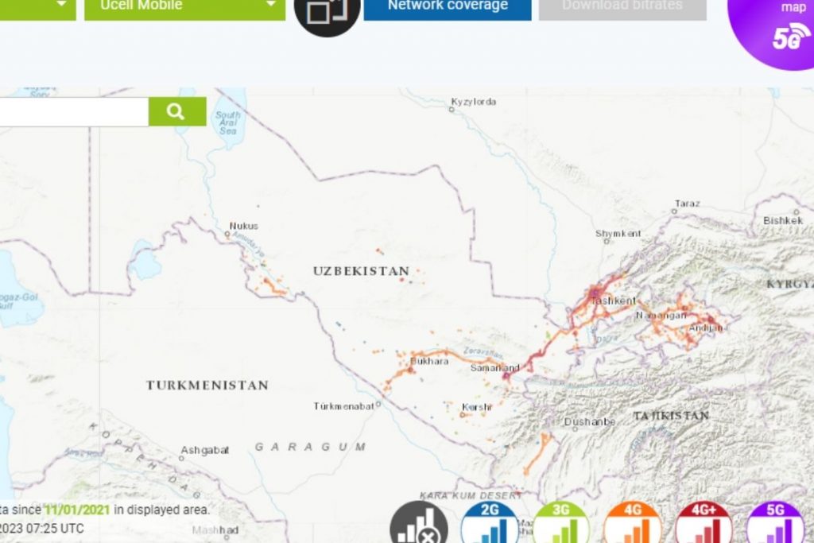Click the black compare squares icon
Screen dimensions: 814x543
[327, 11]
